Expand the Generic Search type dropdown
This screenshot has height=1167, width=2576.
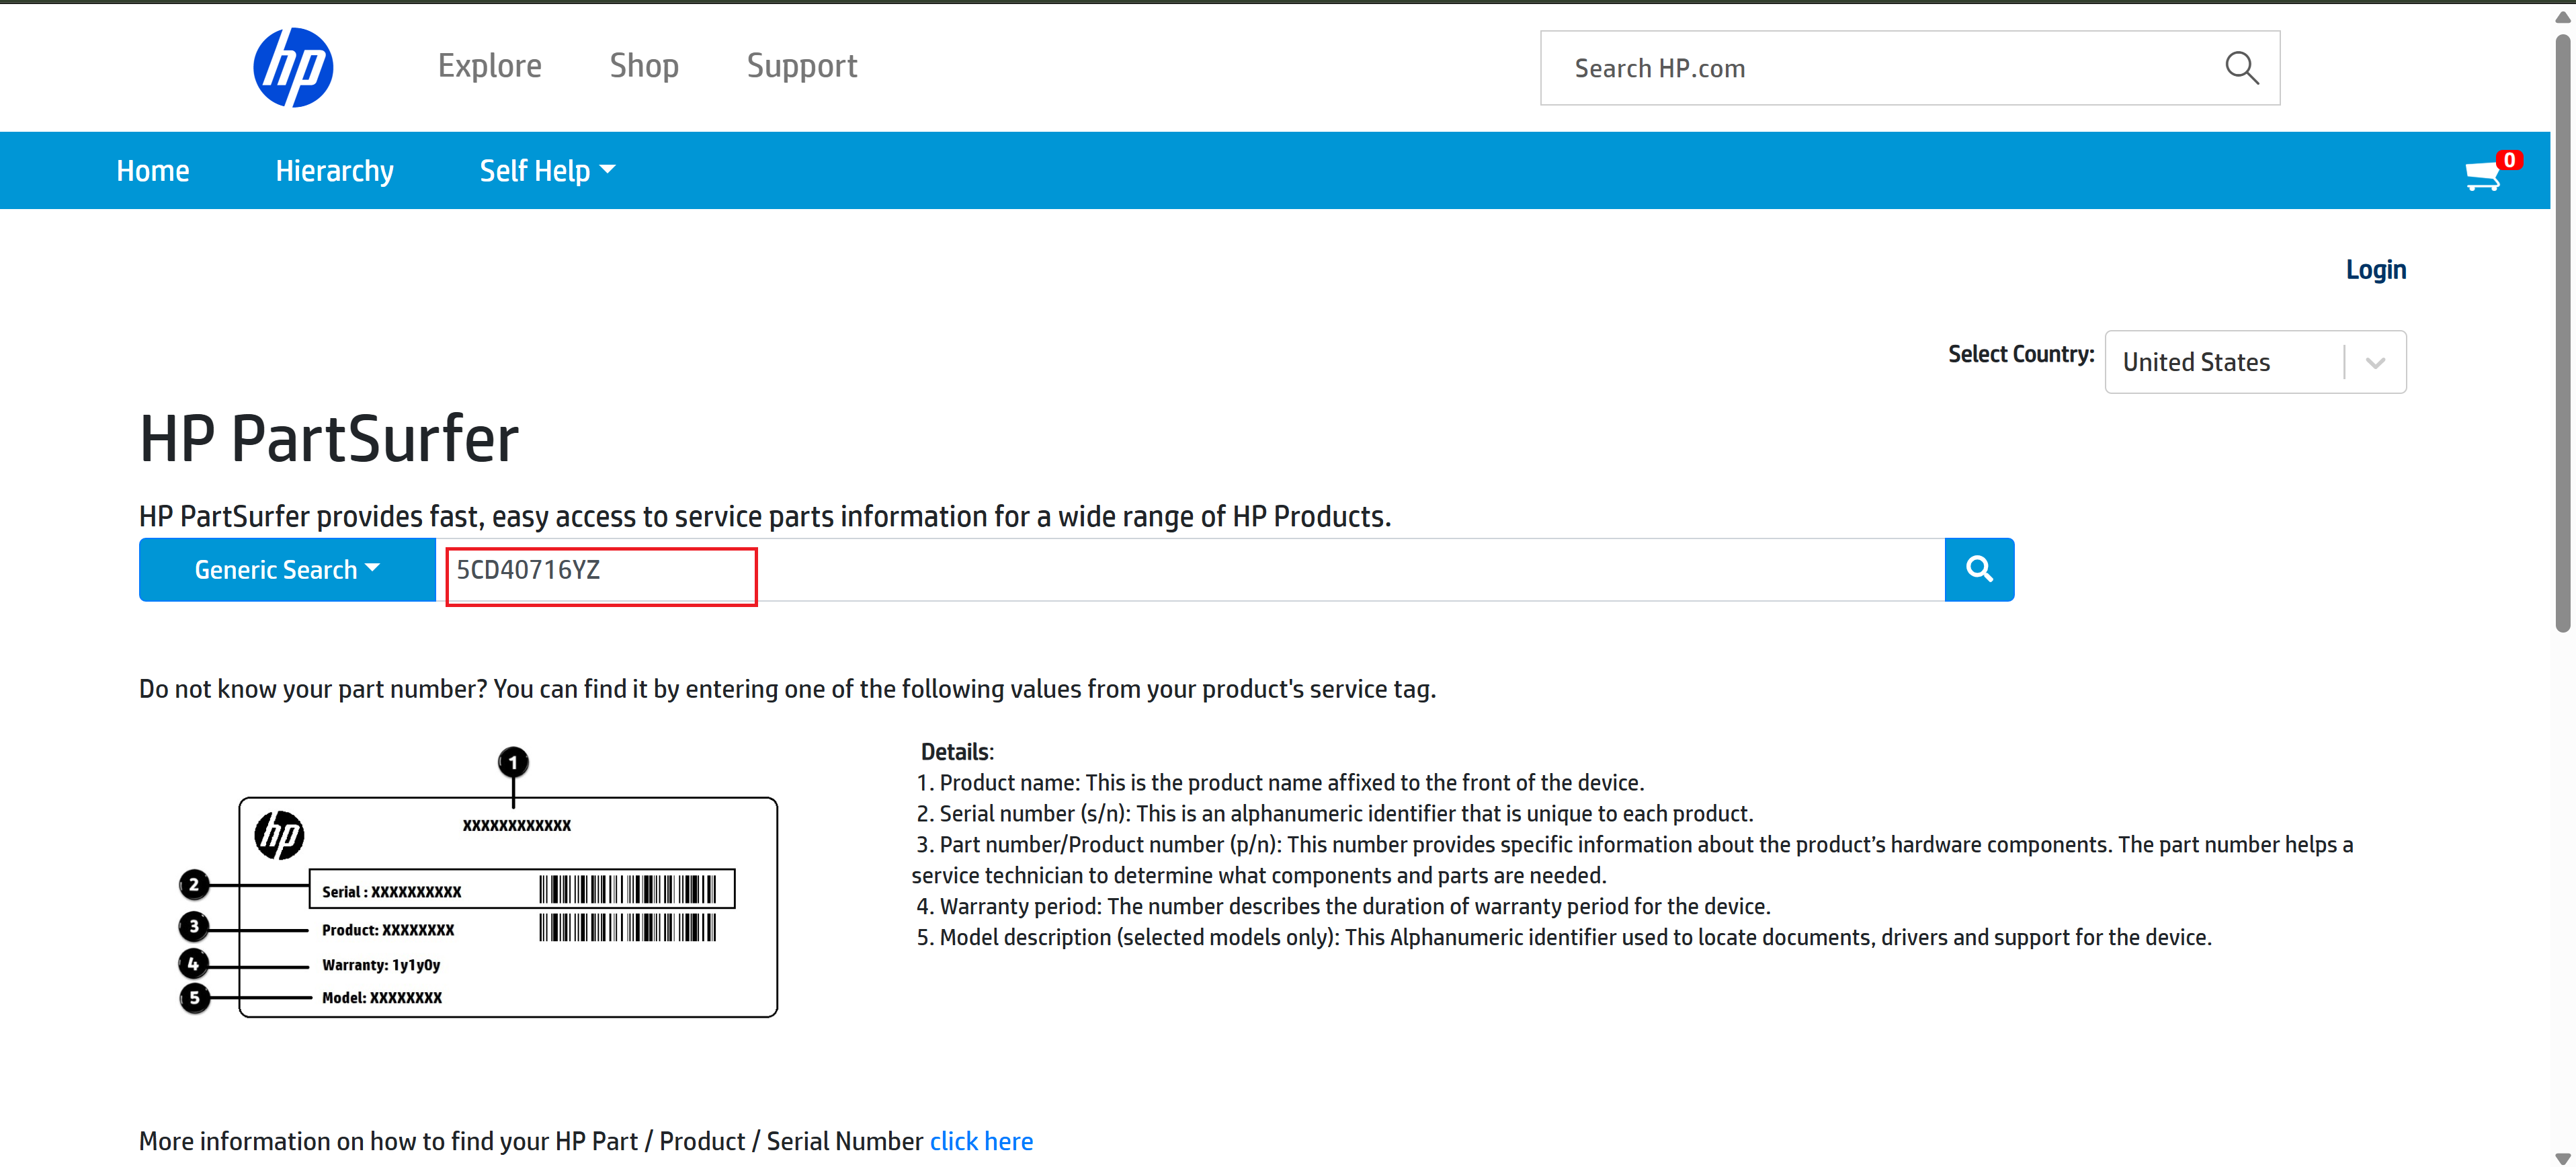(286, 569)
